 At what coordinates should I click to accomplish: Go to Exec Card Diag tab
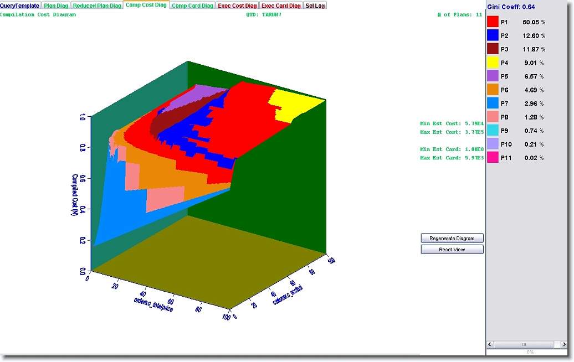point(281,6)
